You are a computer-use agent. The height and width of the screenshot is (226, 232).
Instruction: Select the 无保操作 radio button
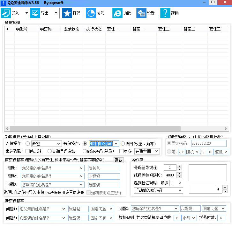(28, 144)
